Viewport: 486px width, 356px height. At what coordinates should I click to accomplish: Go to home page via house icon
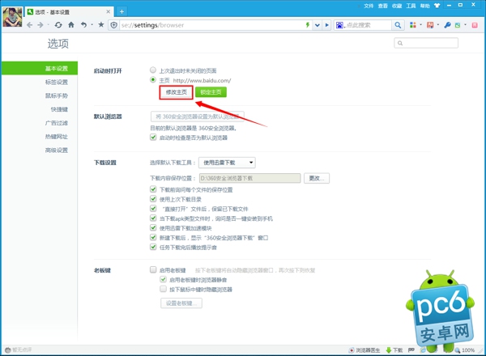[70, 25]
